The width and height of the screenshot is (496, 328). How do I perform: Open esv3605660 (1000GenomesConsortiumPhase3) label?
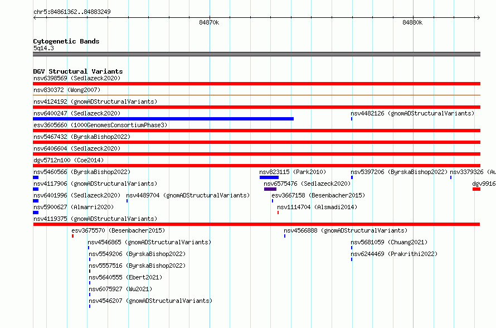click(x=100, y=125)
